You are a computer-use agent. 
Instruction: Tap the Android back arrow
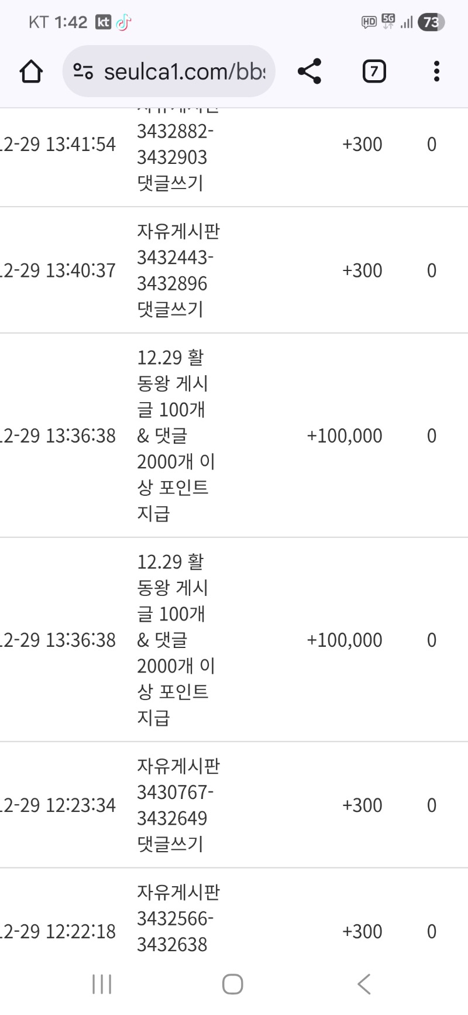(x=364, y=984)
